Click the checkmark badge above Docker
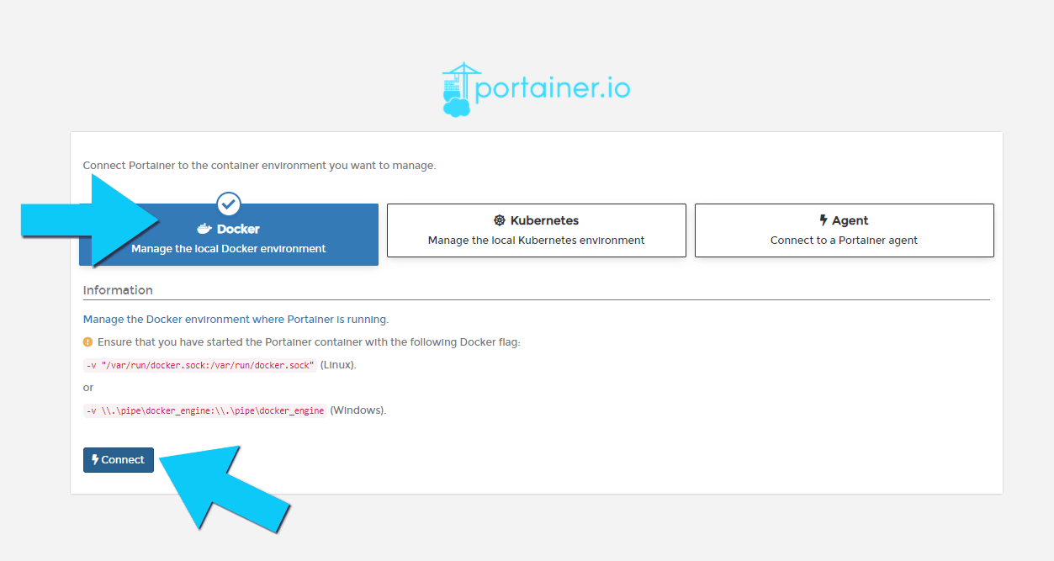1054x561 pixels. [x=229, y=204]
